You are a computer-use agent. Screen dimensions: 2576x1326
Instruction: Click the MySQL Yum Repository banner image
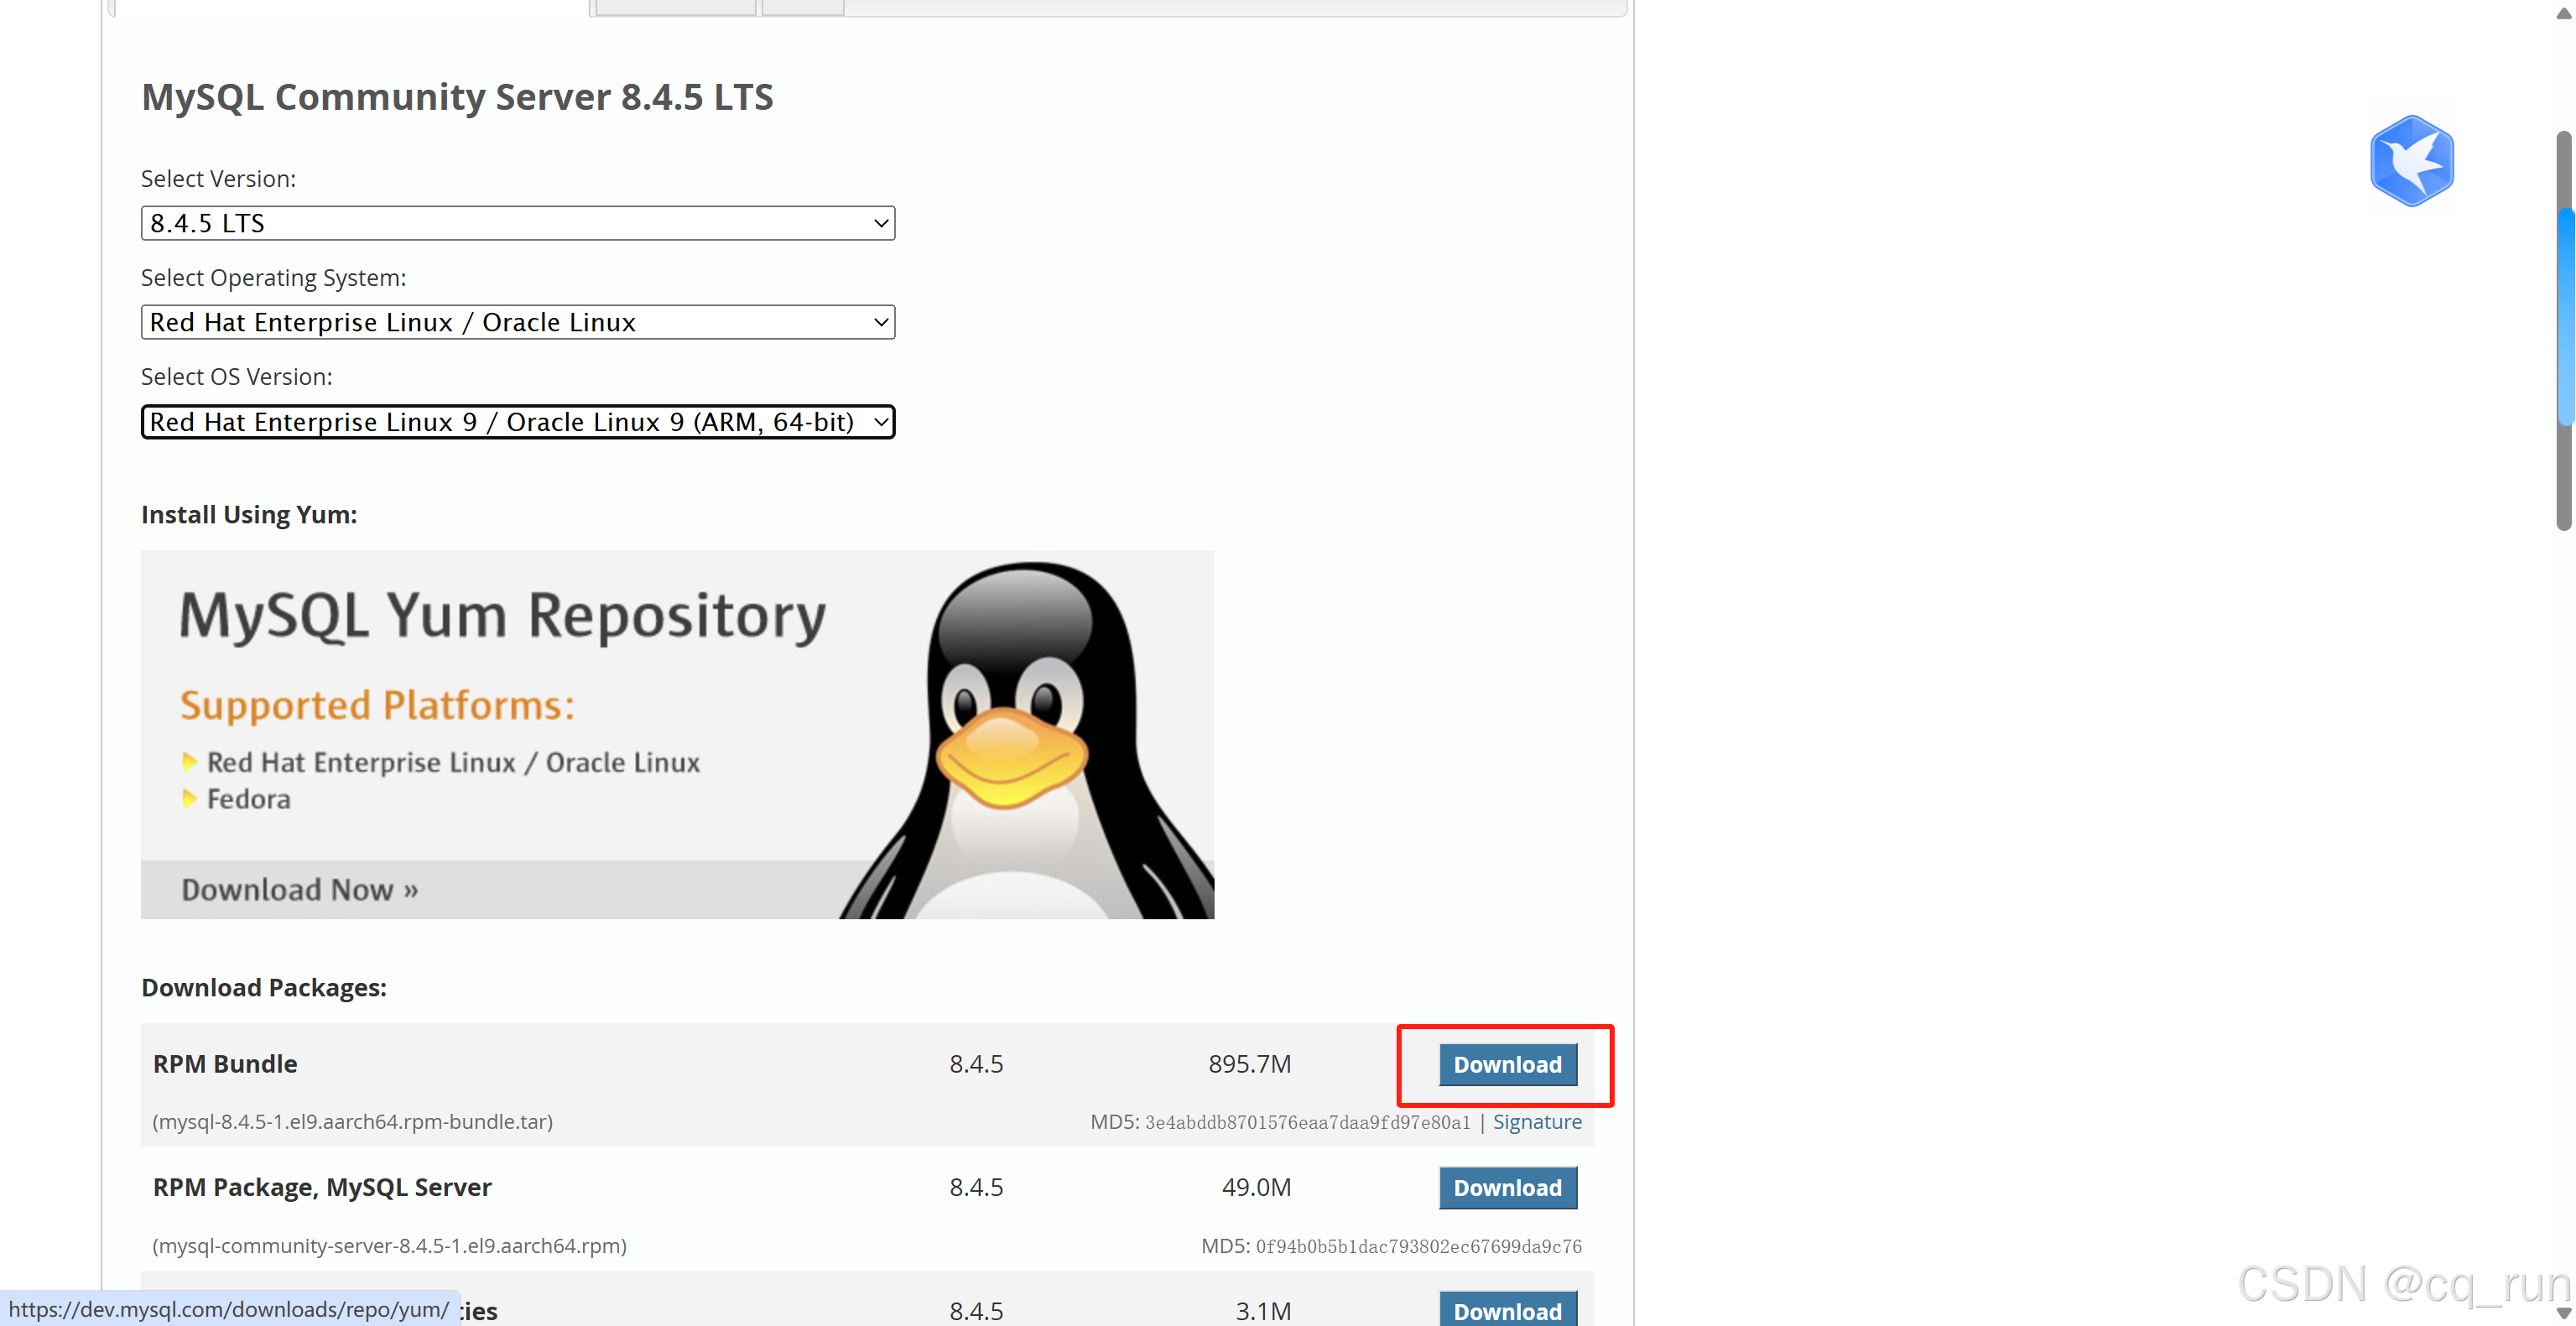point(677,734)
